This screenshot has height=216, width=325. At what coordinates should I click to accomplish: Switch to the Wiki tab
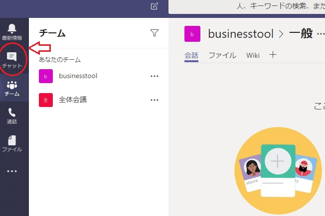(253, 55)
